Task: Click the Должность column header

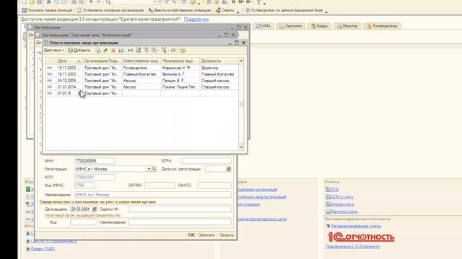Action: tap(219, 60)
